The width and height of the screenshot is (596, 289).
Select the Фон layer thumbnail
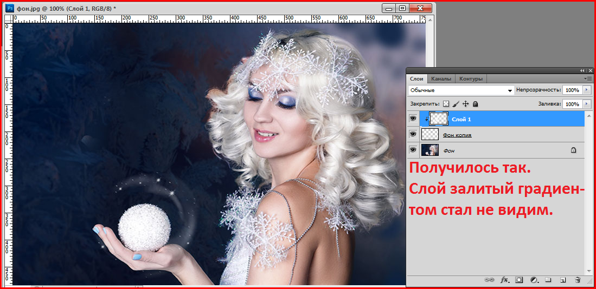pyautogui.click(x=430, y=150)
